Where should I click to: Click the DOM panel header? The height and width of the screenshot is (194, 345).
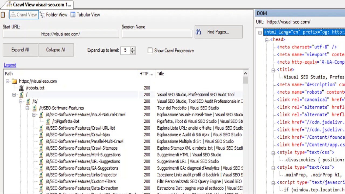[x=300, y=13]
